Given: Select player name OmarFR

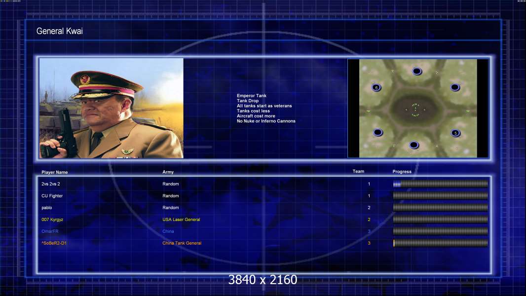Looking at the screenshot, I should 50,231.
